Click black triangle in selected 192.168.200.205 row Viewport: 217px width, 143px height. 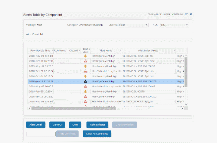85,81
